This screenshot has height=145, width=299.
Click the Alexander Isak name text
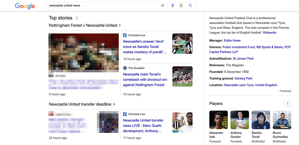(x=216, y=135)
